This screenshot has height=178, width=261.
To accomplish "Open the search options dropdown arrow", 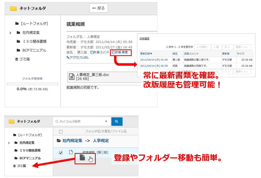I will [x=106, y=121].
